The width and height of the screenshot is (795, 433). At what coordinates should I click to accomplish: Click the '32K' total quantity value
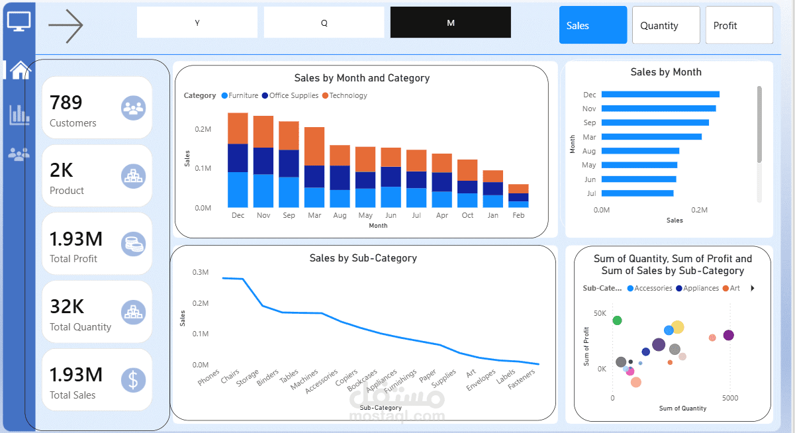pyautogui.click(x=66, y=307)
